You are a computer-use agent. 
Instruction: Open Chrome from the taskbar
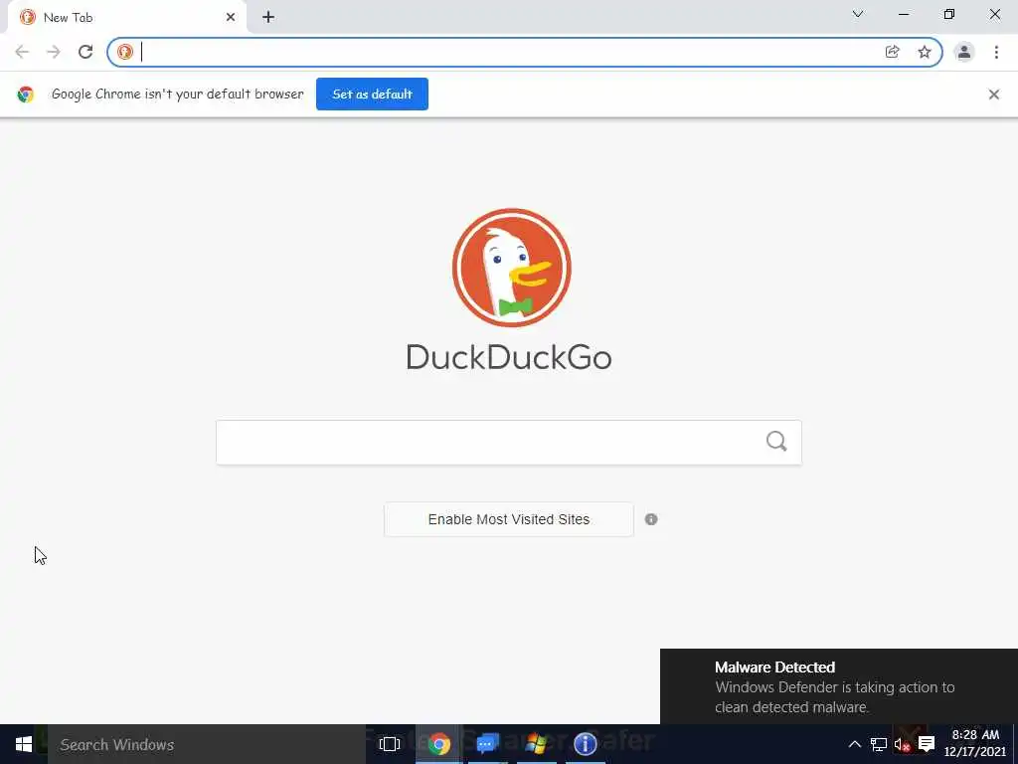pyautogui.click(x=438, y=744)
